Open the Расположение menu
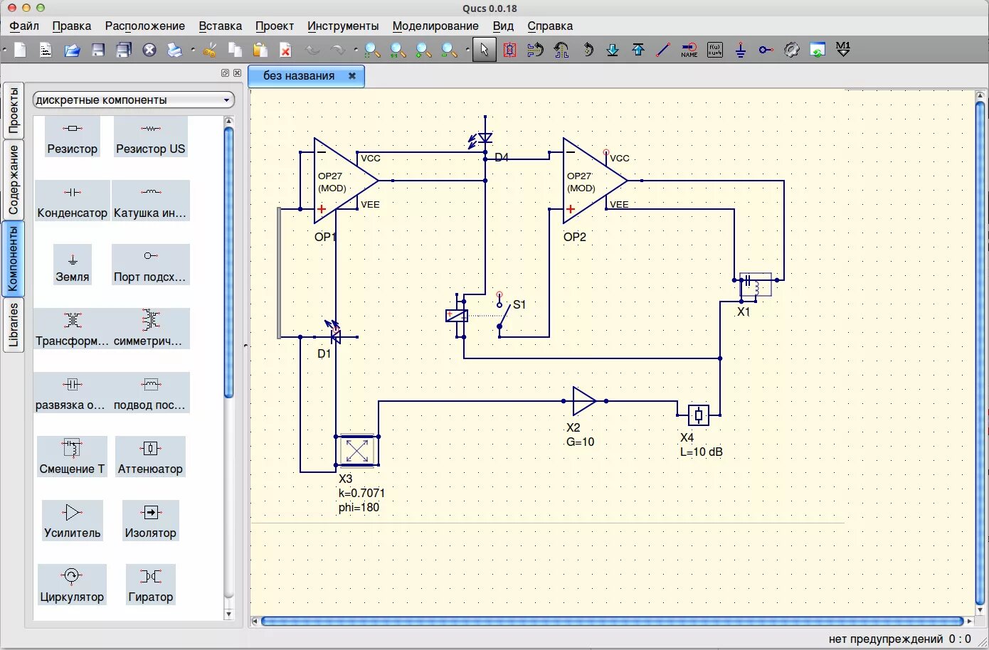 [145, 26]
